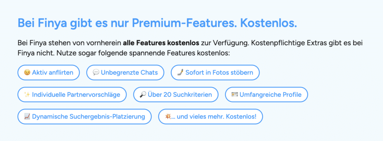Viewport: 383px width, 141px height.
Task: Click "... und vieles mehr. Kostenlos!" pill
Action: (211, 117)
